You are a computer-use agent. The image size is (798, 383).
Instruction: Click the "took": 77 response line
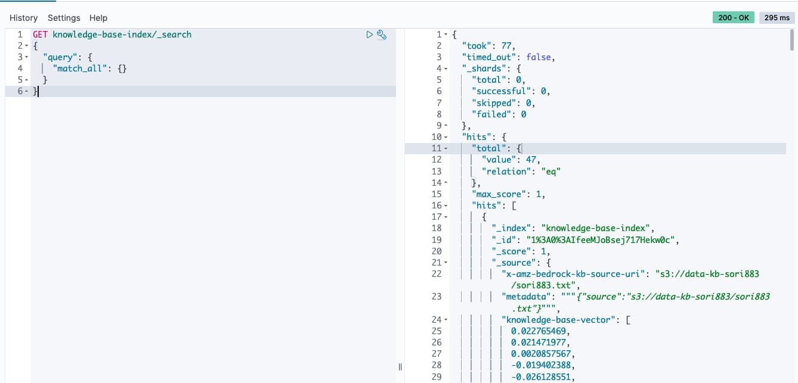click(x=488, y=46)
